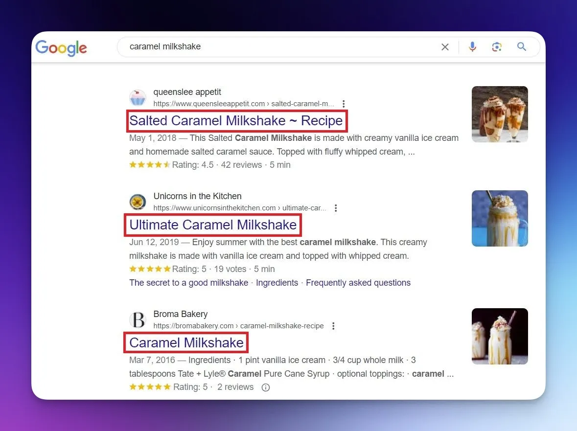577x431 pixels.
Task: Click the queensleeappetit.com URL text
Action: point(244,104)
